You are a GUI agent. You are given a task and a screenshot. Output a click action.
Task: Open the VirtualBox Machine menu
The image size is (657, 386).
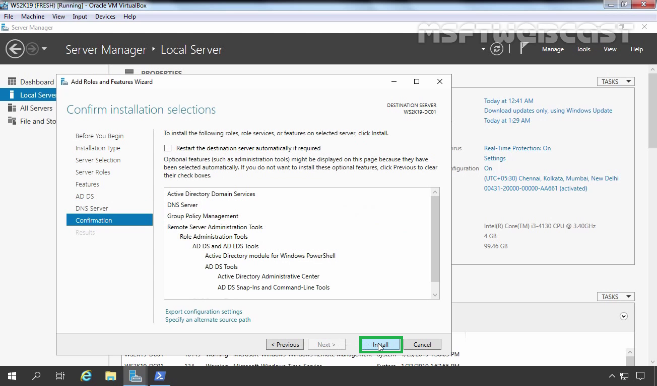33,17
